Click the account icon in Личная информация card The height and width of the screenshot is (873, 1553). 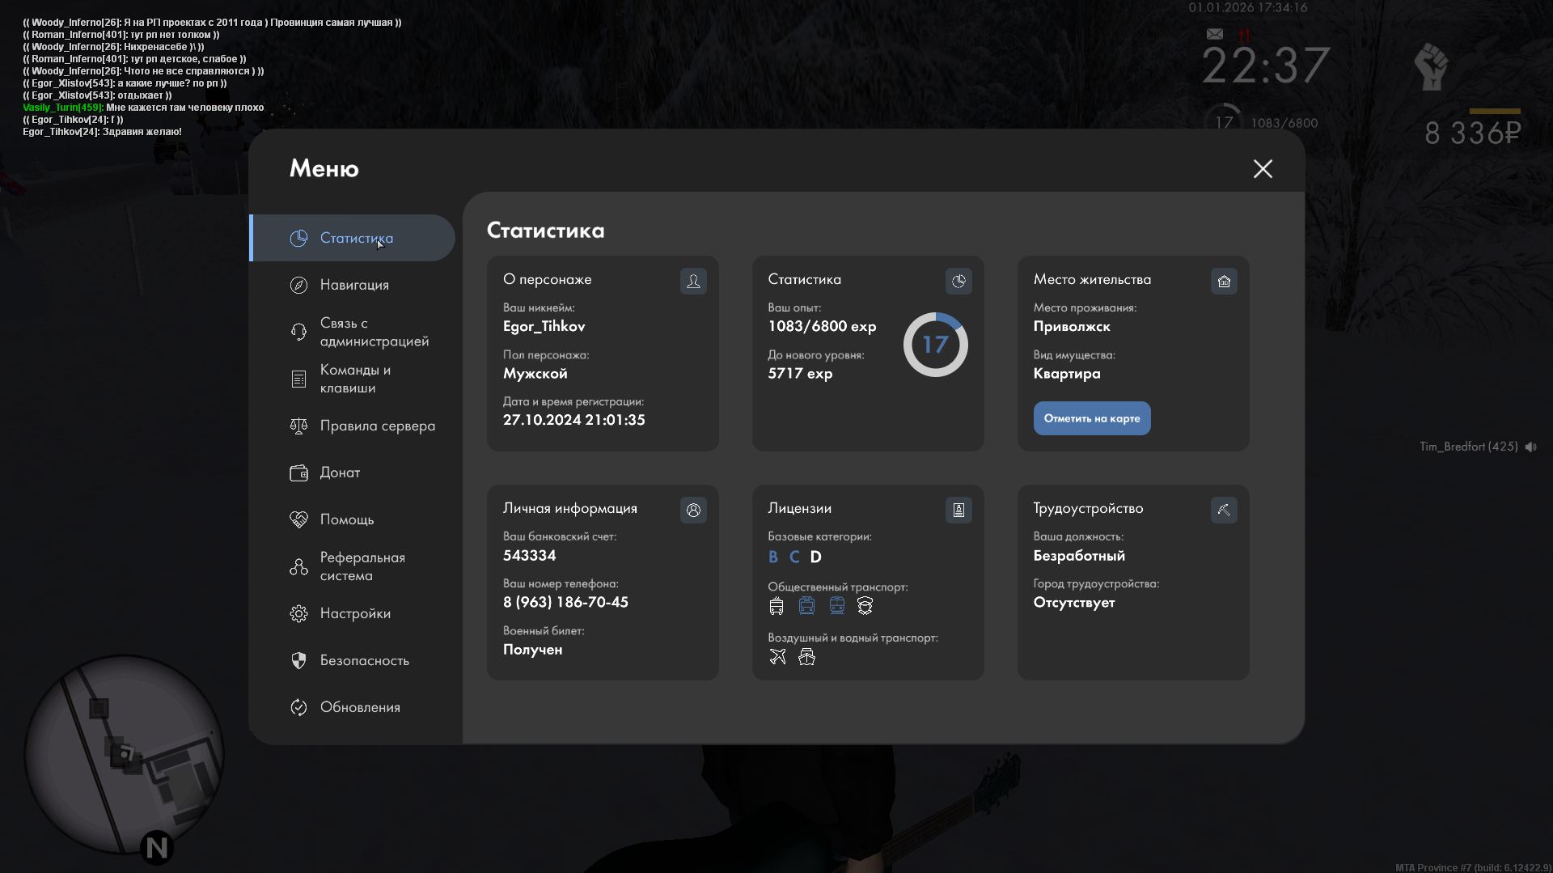[x=693, y=511]
